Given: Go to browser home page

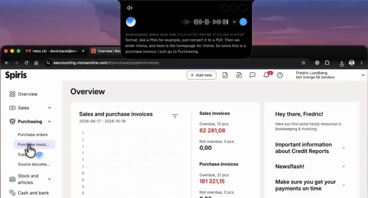Looking at the screenshot, I should 36,63.
